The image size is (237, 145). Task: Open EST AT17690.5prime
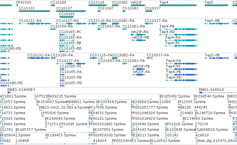[103, 107]
